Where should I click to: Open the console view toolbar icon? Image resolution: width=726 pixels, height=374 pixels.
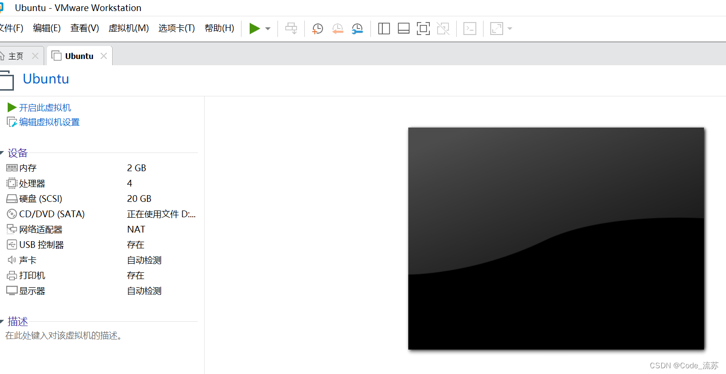470,29
